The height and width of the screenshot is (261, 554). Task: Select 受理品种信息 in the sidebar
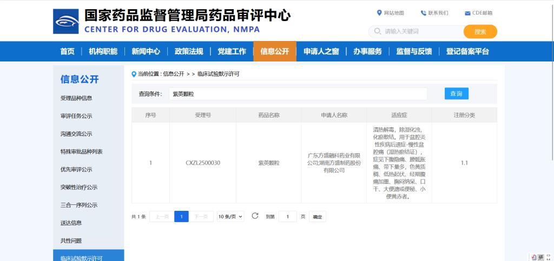tap(76, 98)
